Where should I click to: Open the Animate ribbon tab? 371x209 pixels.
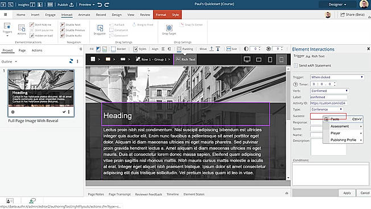pos(84,15)
